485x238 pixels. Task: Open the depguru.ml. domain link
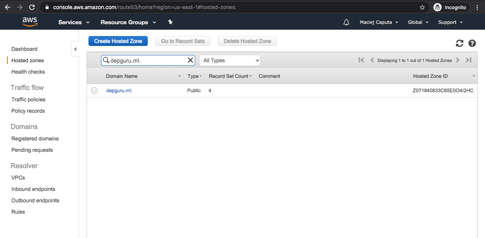coord(119,90)
